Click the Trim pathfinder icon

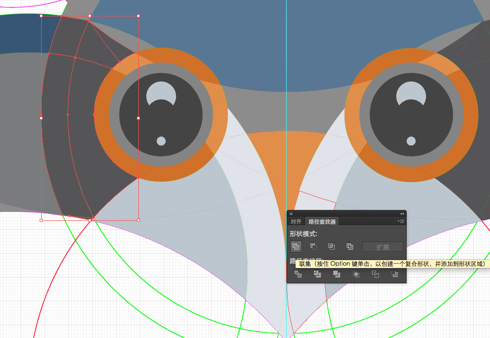317,274
